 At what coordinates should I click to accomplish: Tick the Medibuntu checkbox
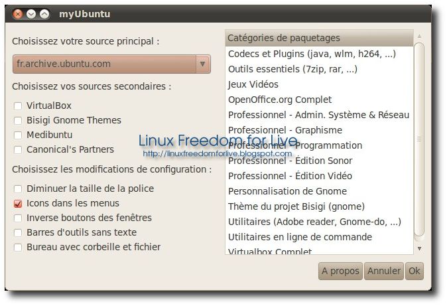coord(18,135)
